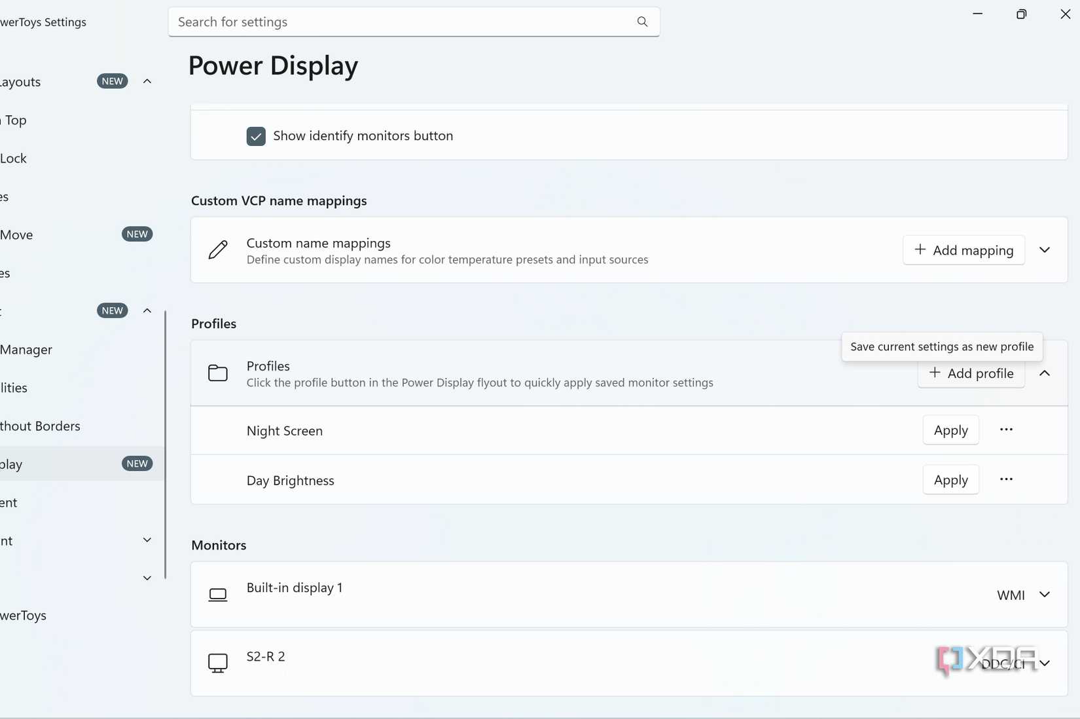The image size is (1080, 719).
Task: Click the Built-in display 1 label
Action: tap(295, 587)
